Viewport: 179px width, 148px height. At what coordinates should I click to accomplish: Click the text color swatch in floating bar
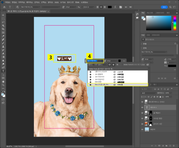(x=119, y=61)
